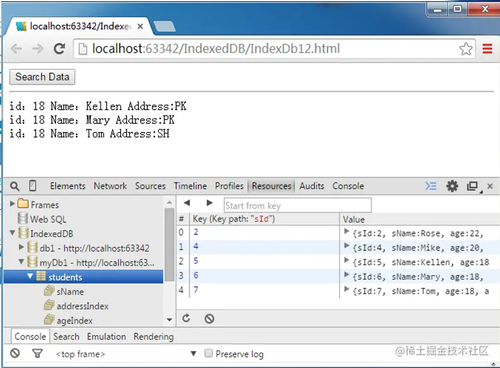The height and width of the screenshot is (368, 500).
Task: Show the drawer console icon
Action: coord(430,186)
